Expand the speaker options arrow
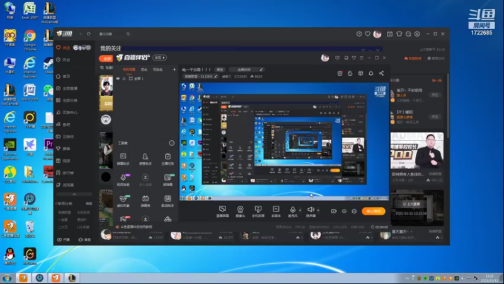This screenshot has height=284, width=504. [x=318, y=210]
